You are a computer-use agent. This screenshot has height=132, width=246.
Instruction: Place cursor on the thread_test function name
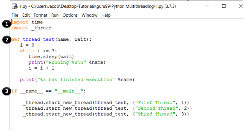click(x=39, y=40)
